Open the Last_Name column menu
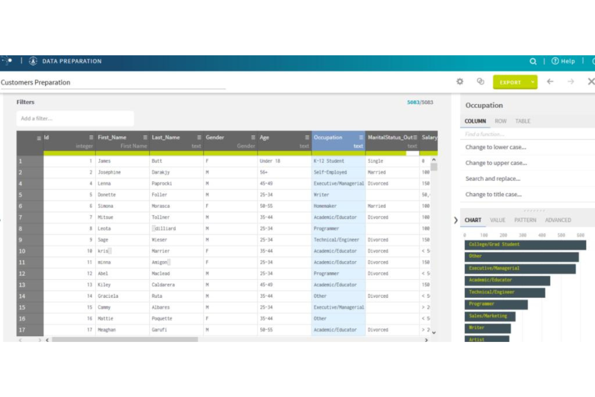Screen dimensions: 595x397 pyautogui.click(x=199, y=138)
